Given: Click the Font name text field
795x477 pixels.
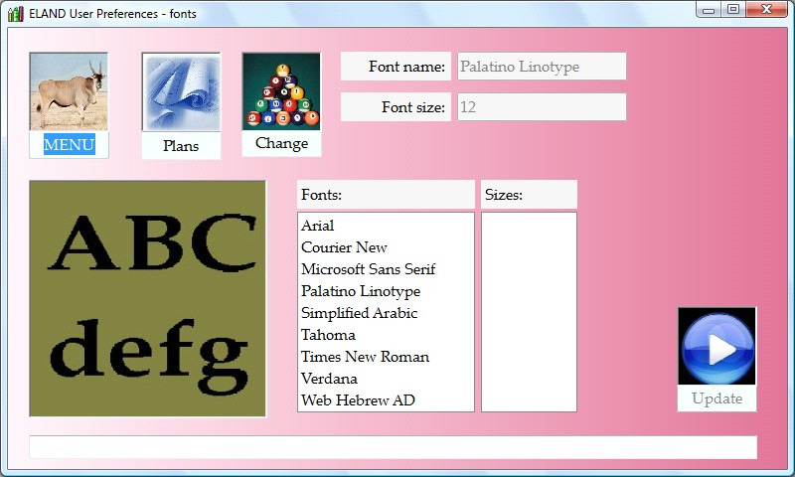Looking at the screenshot, I should click(542, 67).
